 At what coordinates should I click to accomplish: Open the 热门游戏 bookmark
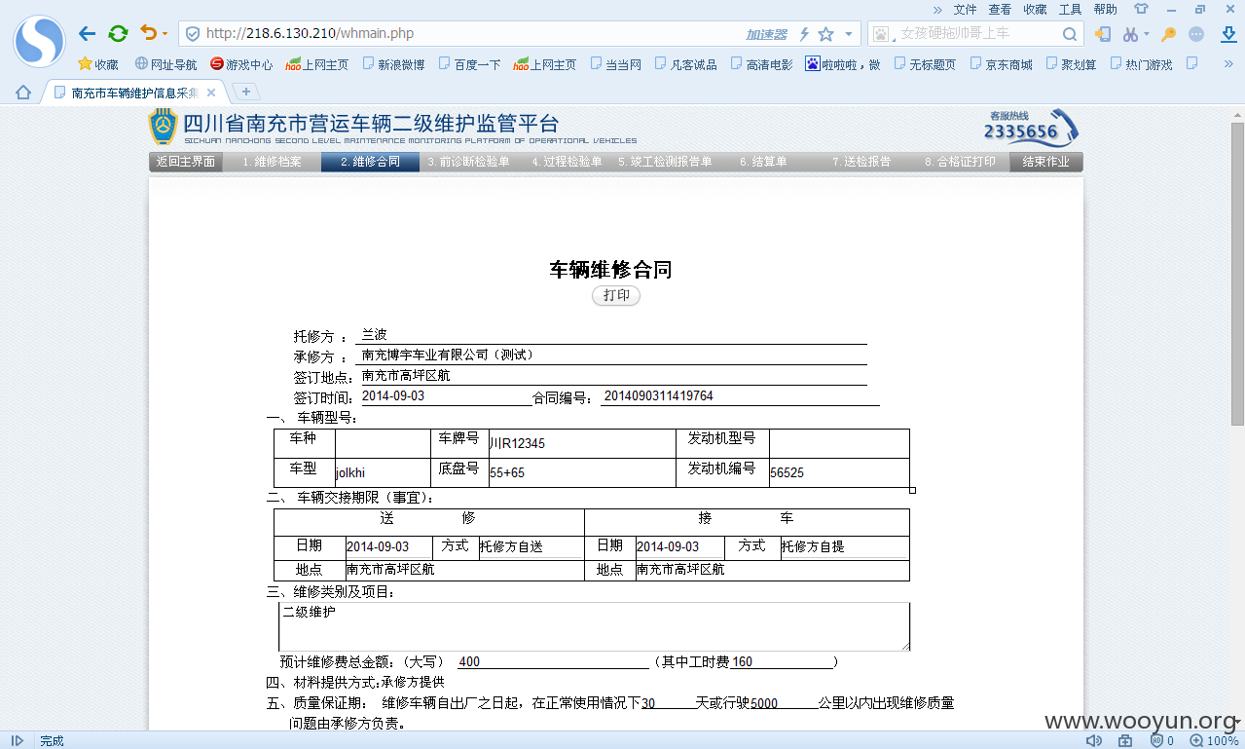pyautogui.click(x=1141, y=64)
